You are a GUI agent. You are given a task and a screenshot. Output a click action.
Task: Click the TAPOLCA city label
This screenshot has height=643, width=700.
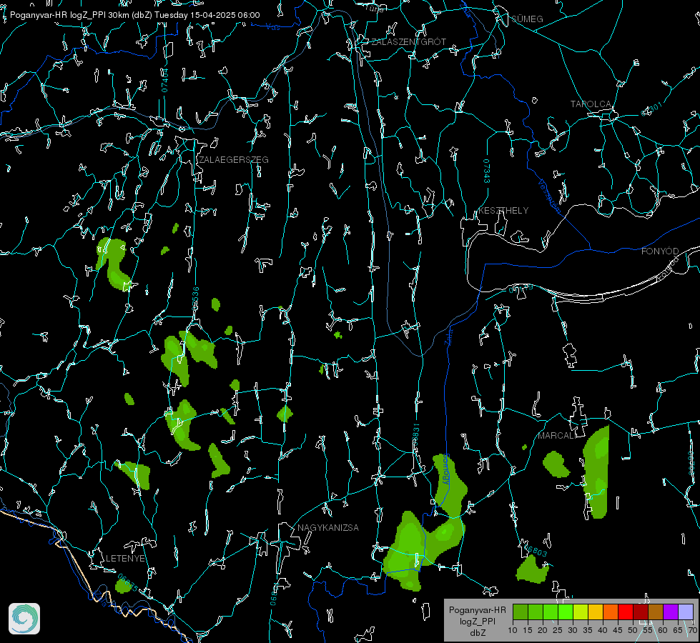(591, 104)
